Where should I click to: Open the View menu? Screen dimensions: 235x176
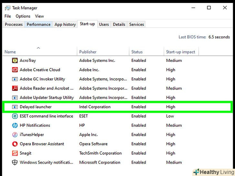[x=39, y=16]
